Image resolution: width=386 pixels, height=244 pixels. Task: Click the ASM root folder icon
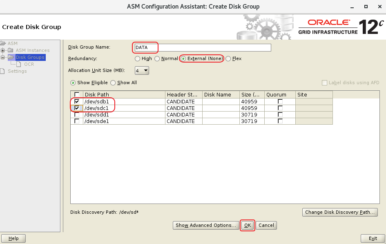[x=3, y=44]
